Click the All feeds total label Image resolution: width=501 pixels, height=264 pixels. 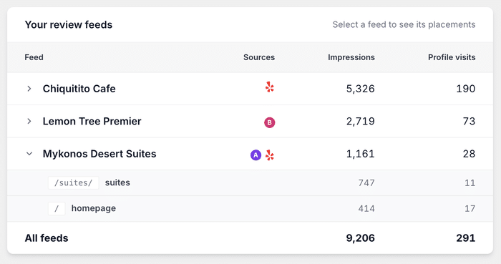pos(47,238)
